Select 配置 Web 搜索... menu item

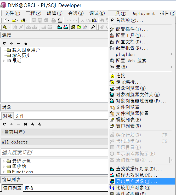[x=141, y=61]
